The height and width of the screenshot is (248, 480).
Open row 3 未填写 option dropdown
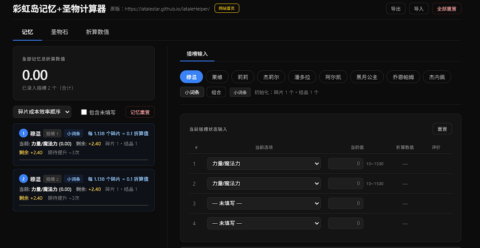pos(264,203)
